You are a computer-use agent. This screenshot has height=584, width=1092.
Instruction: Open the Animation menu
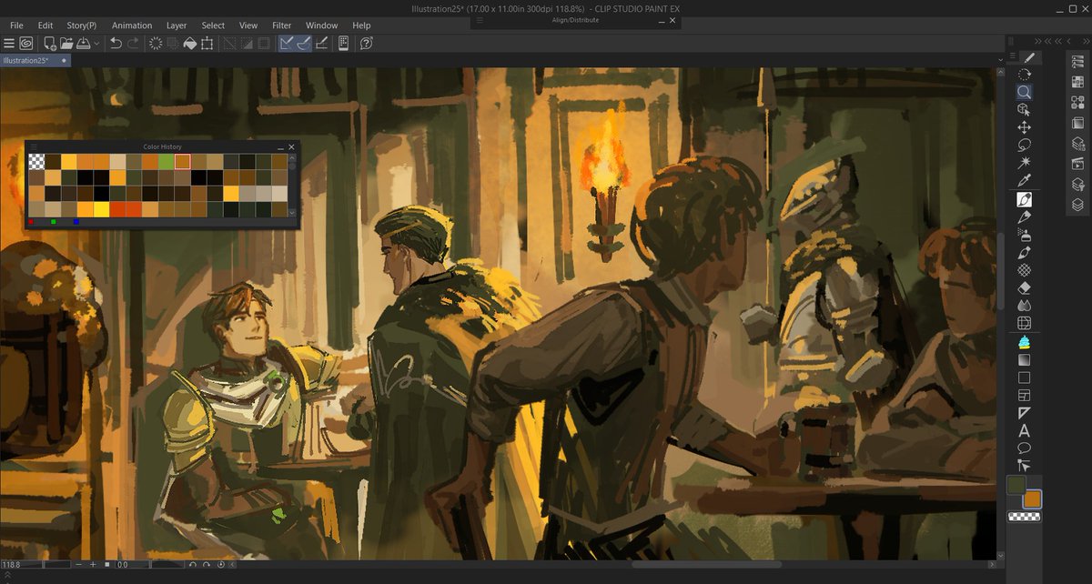(132, 25)
